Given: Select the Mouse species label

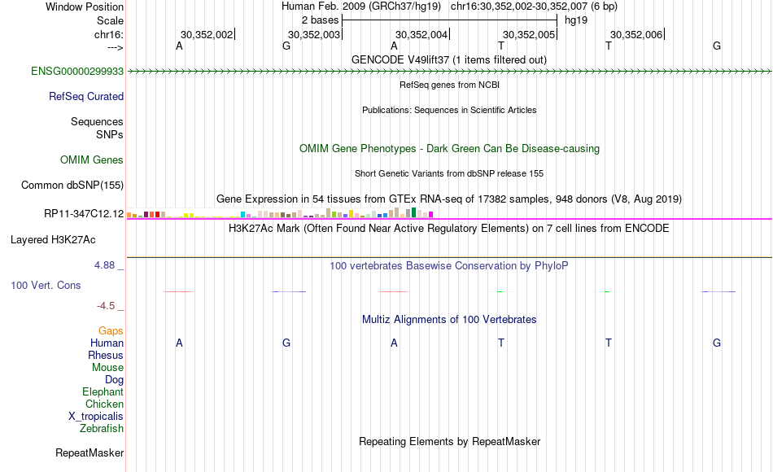Looking at the screenshot, I should 107,368.
